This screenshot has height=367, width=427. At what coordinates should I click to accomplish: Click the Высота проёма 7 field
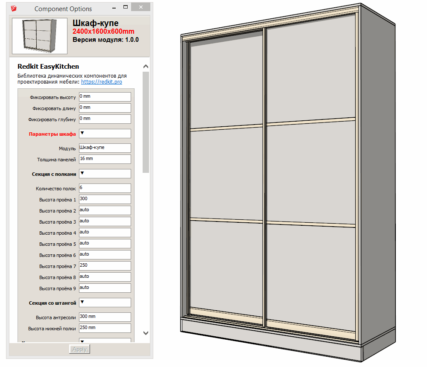click(105, 266)
